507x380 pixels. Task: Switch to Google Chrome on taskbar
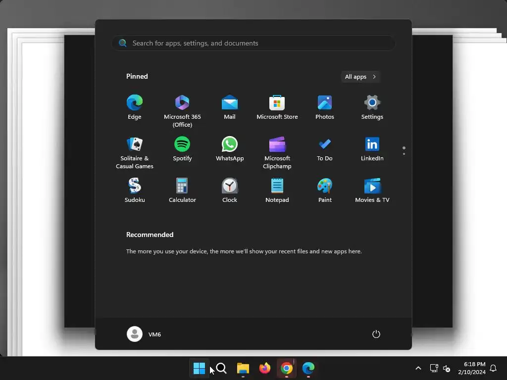(x=287, y=368)
